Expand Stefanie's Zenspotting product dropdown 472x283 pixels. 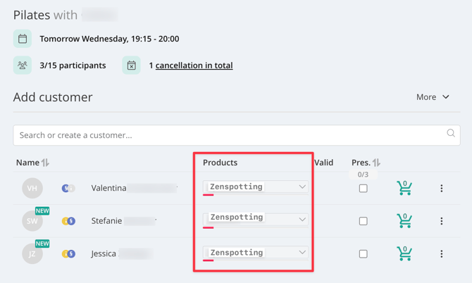(x=256, y=219)
